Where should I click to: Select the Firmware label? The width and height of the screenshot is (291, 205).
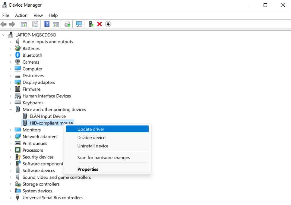[32, 89]
